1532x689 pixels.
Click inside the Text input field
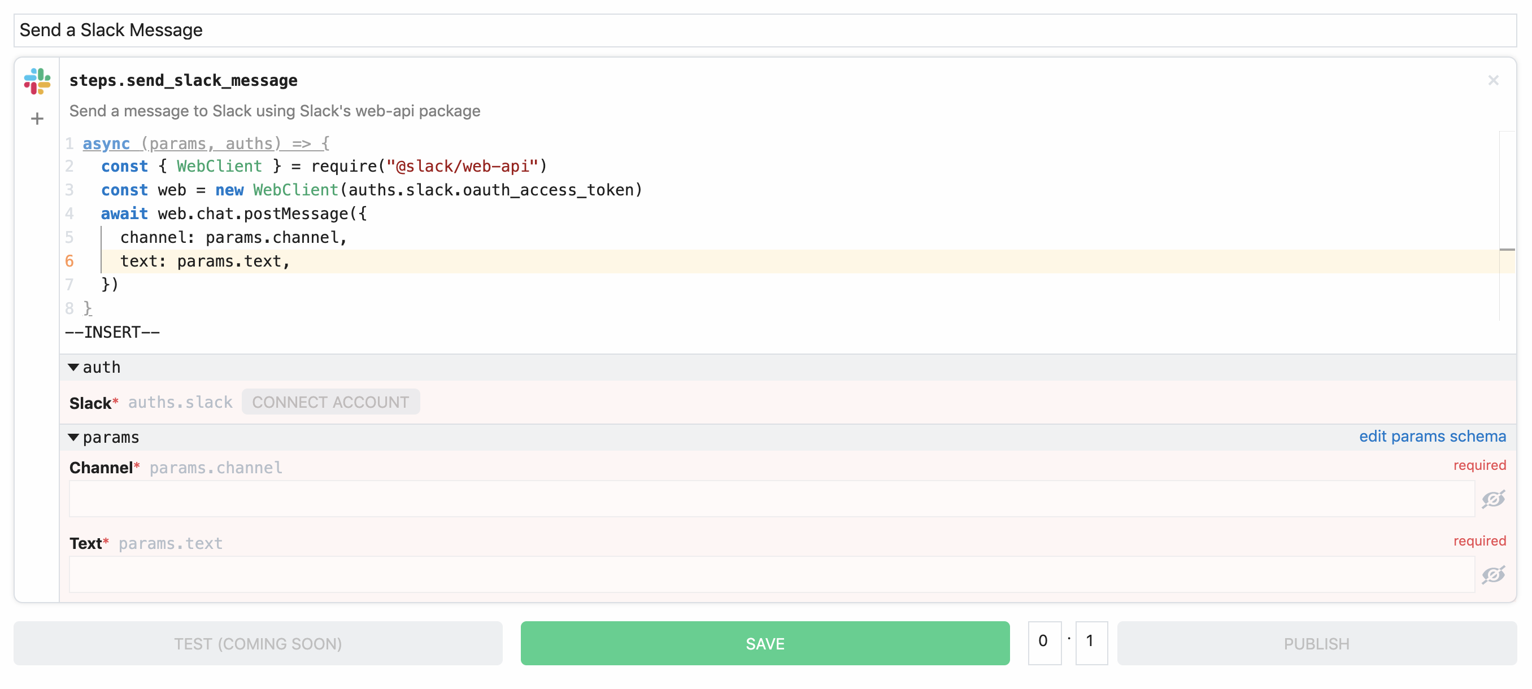coord(713,575)
